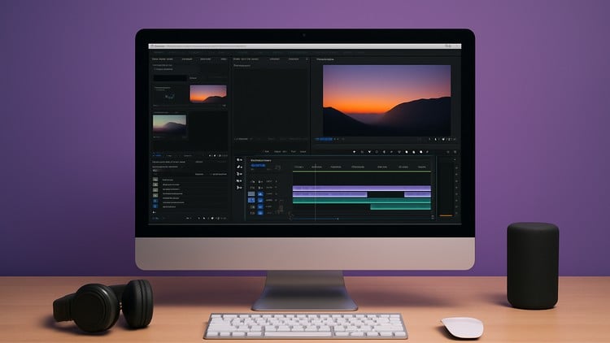This screenshot has width=610, height=343.
Task: Choose the third tool in the timeline tool strip
Action: click(x=239, y=174)
